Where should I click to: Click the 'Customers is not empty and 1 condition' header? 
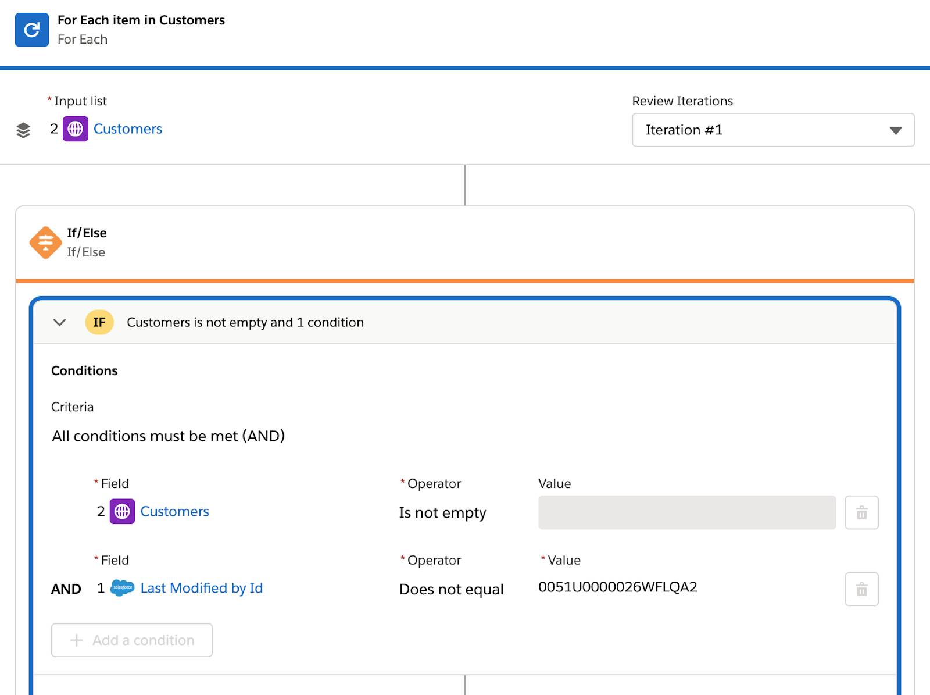(245, 322)
